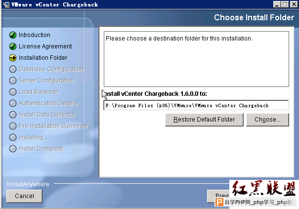The image size is (299, 209).
Task: Minimize the installer window
Action: pyautogui.click(x=277, y=4)
